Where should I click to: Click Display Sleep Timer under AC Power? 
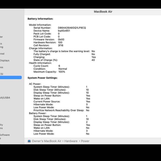52,93
